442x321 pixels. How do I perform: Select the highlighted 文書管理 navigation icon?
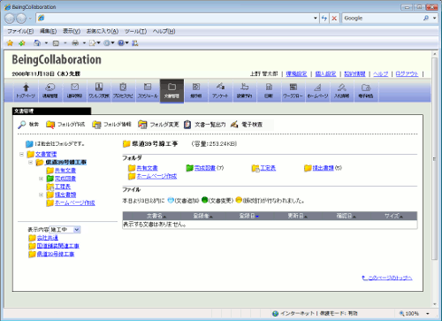(x=171, y=91)
